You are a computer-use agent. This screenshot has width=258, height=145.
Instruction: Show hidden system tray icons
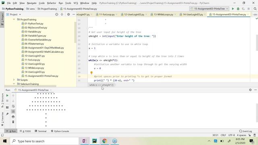coord(209,141)
